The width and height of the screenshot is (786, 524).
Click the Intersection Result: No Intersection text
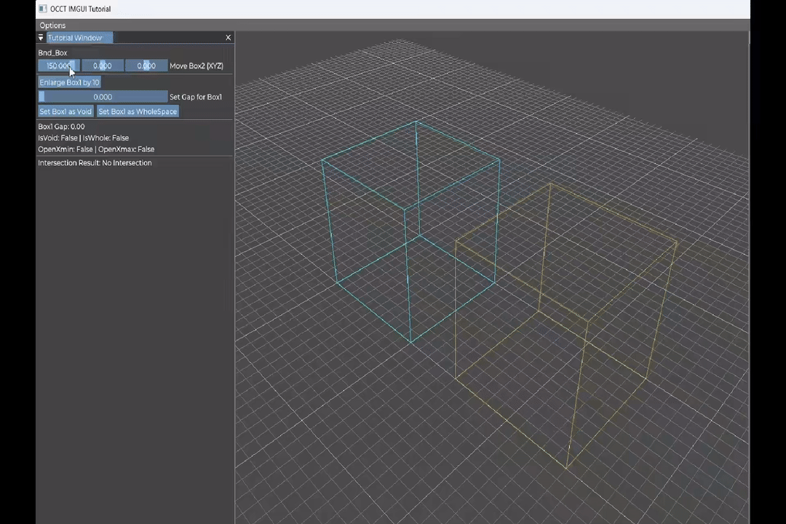point(95,162)
